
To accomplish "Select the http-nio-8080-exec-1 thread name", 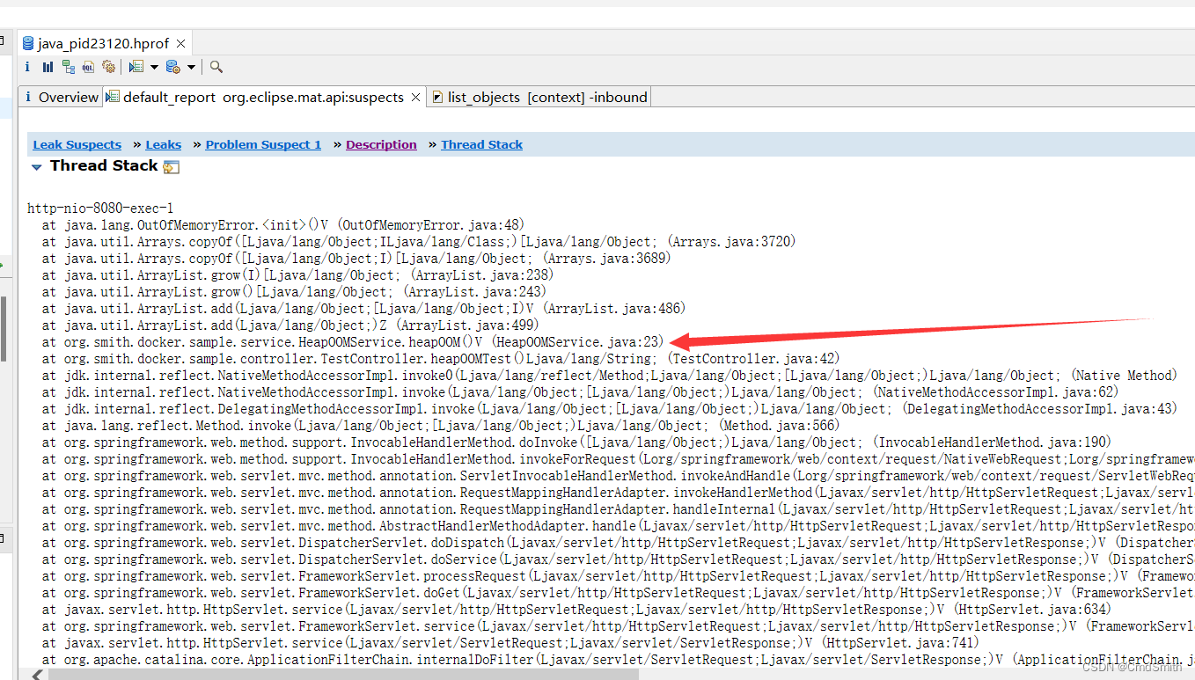I will click(100, 208).
